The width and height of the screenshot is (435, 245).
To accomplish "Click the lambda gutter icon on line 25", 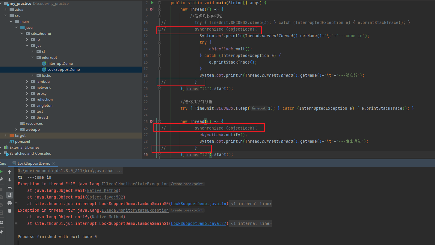I will click(x=152, y=121).
